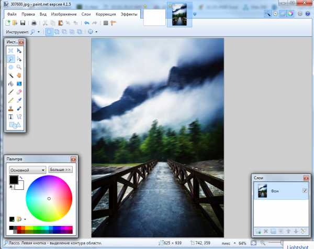Screen dimensions: 314x249
Task: Open the Файл menu
Action: [x=12, y=14]
